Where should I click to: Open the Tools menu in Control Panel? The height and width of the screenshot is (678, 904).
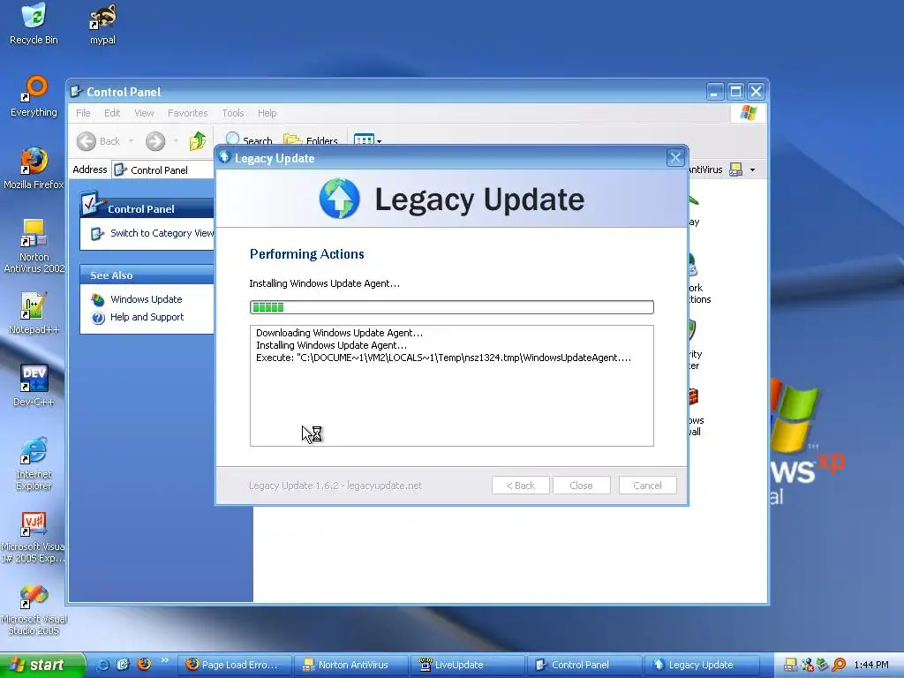(233, 113)
